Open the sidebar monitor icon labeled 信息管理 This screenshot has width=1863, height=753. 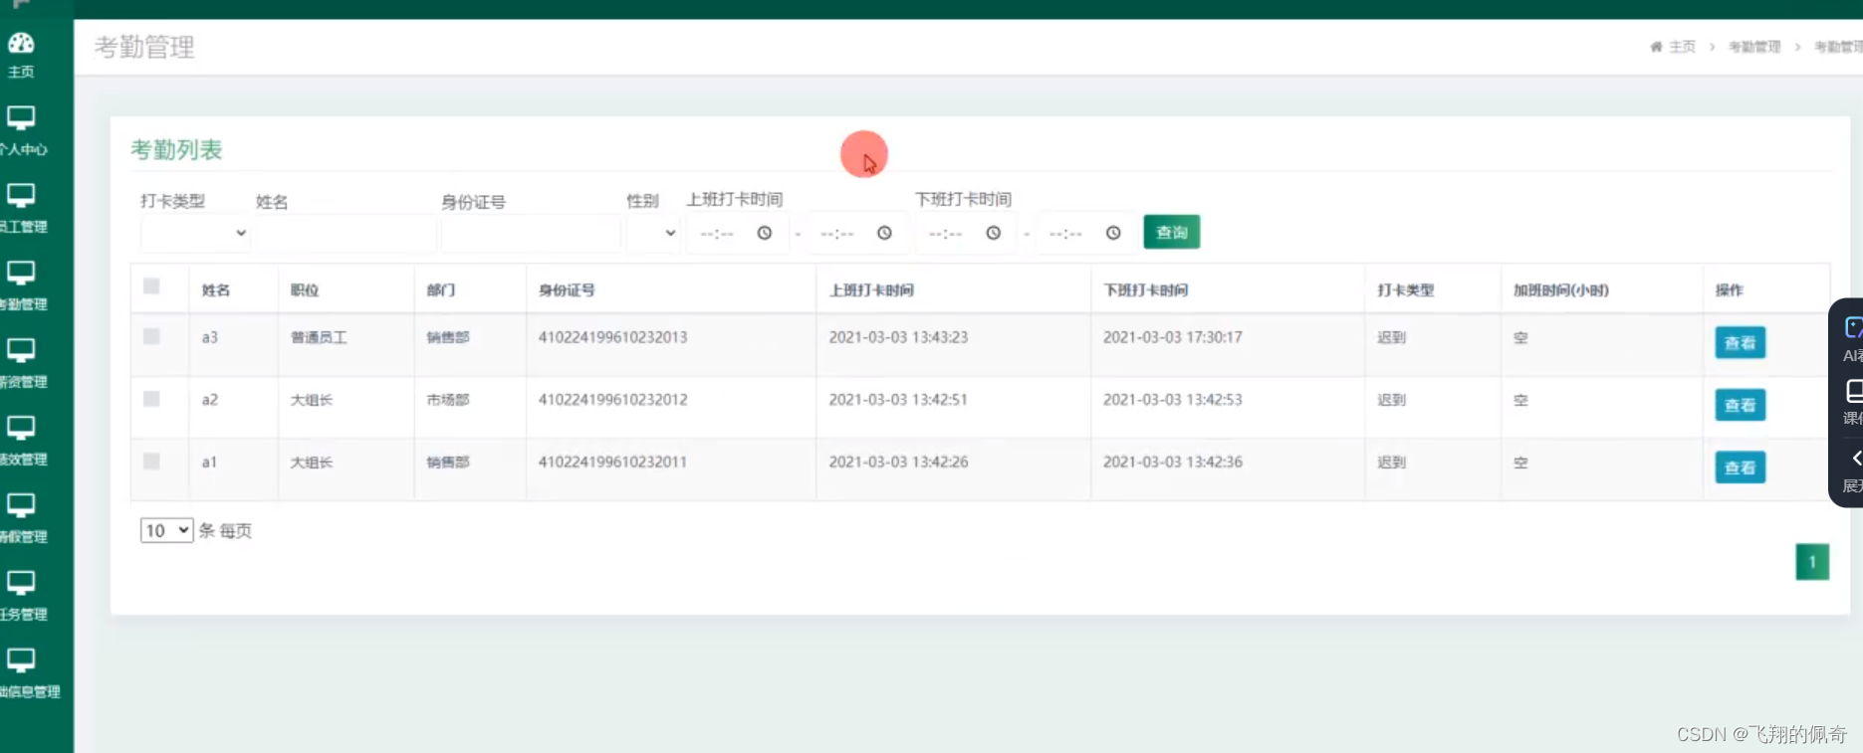point(21,661)
